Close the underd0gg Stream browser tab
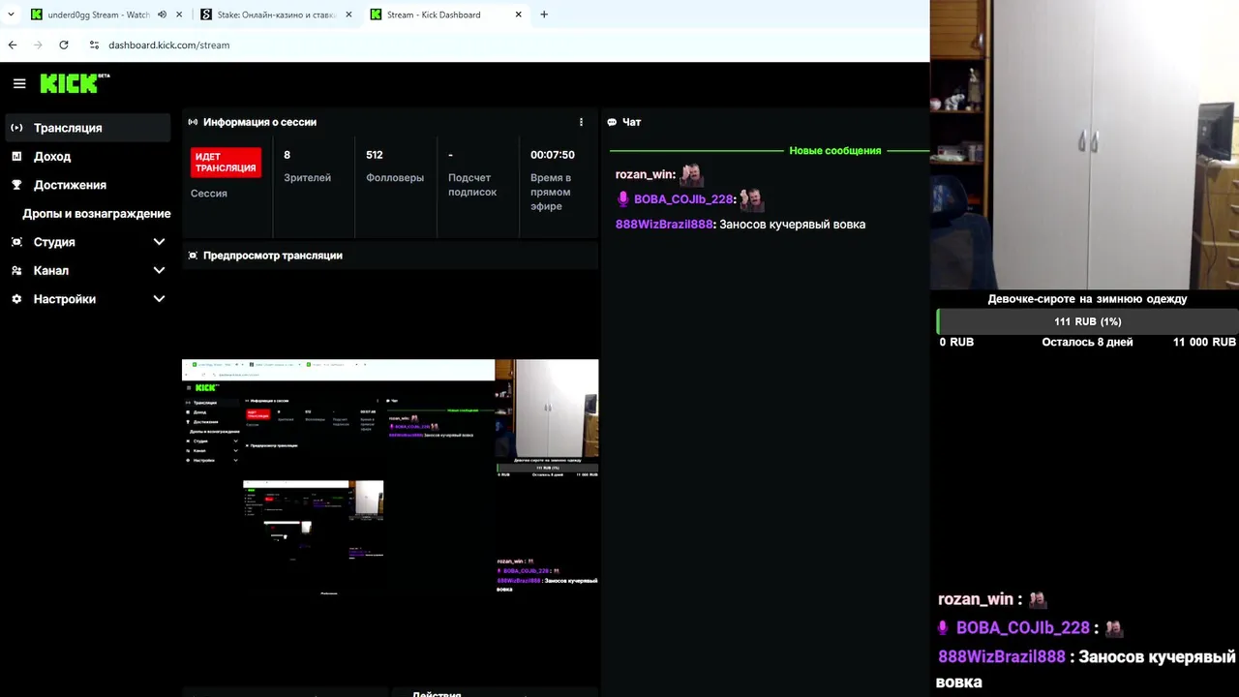 pos(179,15)
